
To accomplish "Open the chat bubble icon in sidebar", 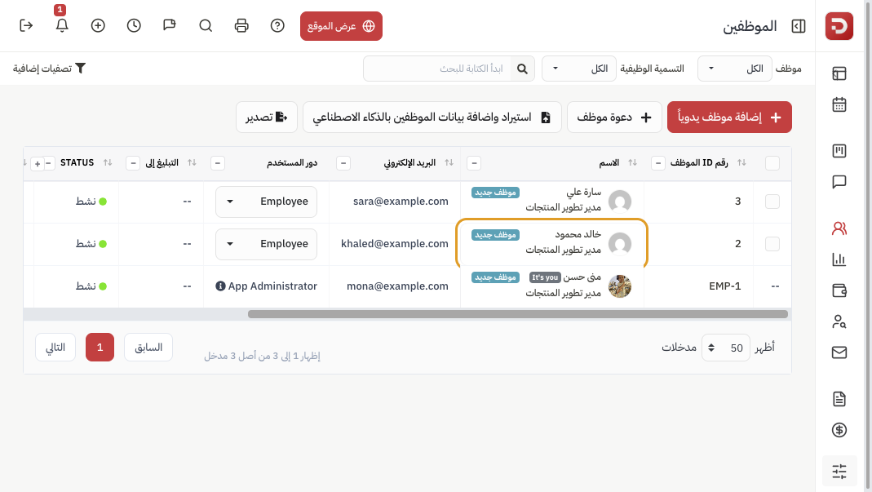I will 839,182.
